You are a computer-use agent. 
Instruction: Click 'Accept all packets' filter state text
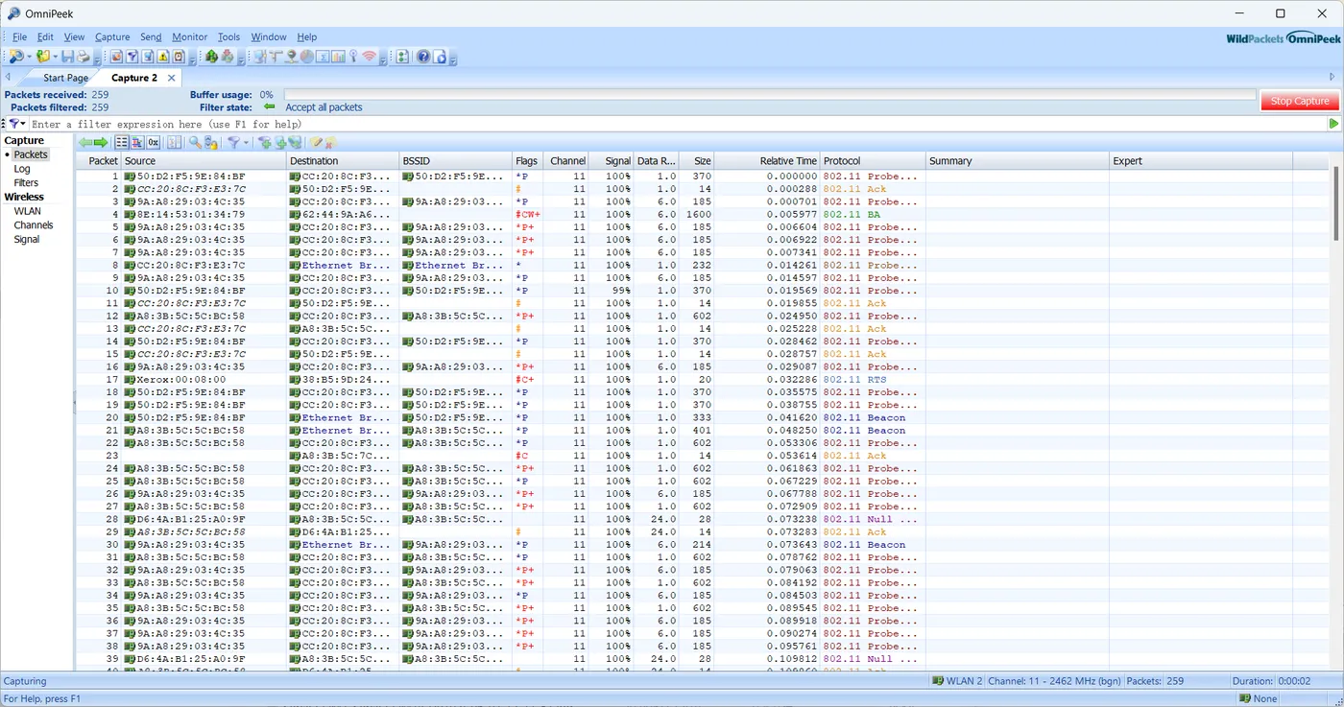(324, 107)
